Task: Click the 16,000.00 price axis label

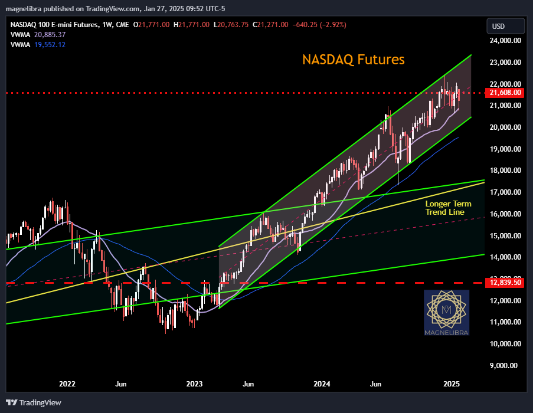Action: pos(505,214)
